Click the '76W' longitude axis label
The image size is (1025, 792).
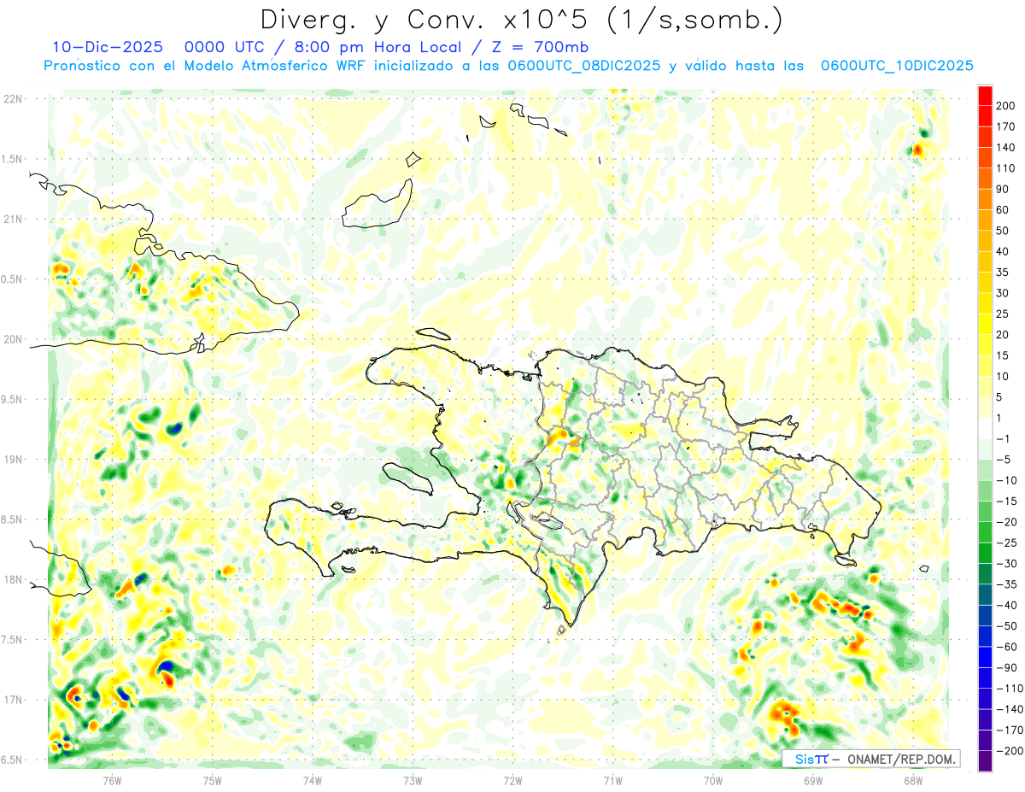pyautogui.click(x=112, y=780)
